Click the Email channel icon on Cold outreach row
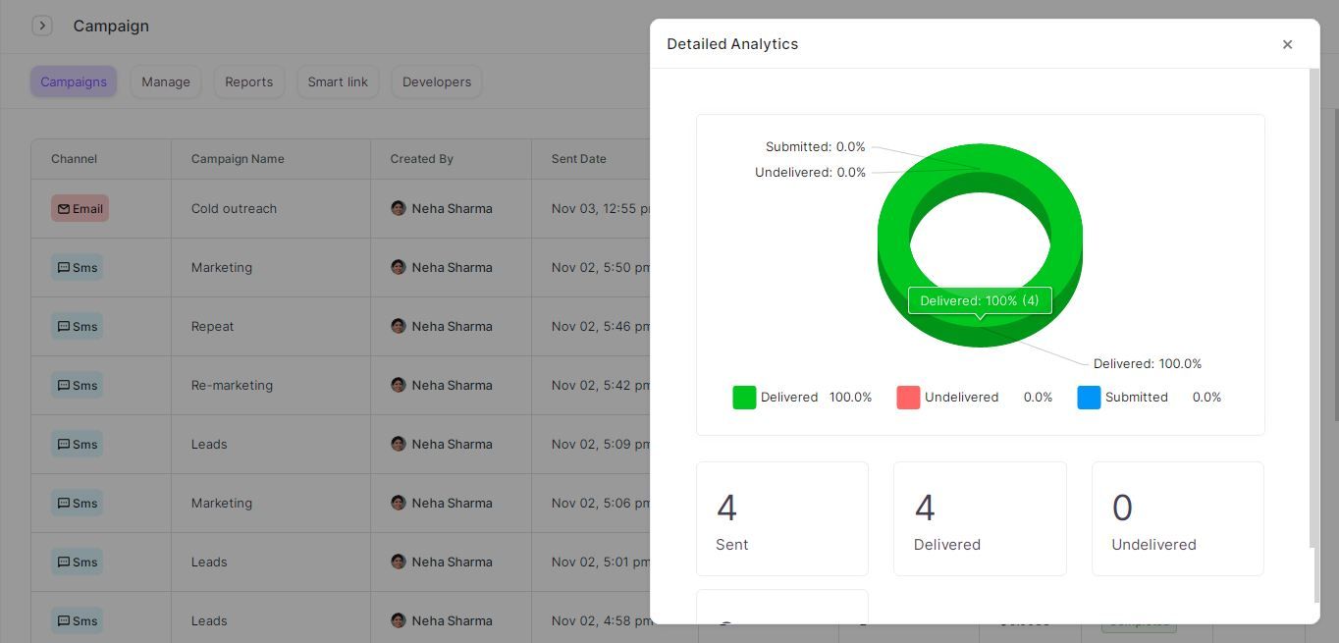The image size is (1339, 643). click(80, 208)
